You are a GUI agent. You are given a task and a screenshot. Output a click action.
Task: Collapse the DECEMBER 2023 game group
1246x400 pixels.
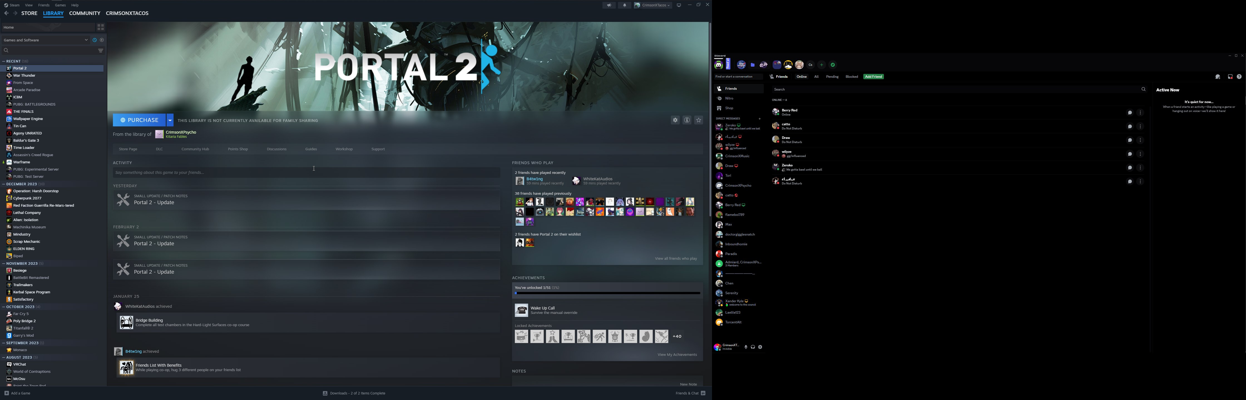4,184
